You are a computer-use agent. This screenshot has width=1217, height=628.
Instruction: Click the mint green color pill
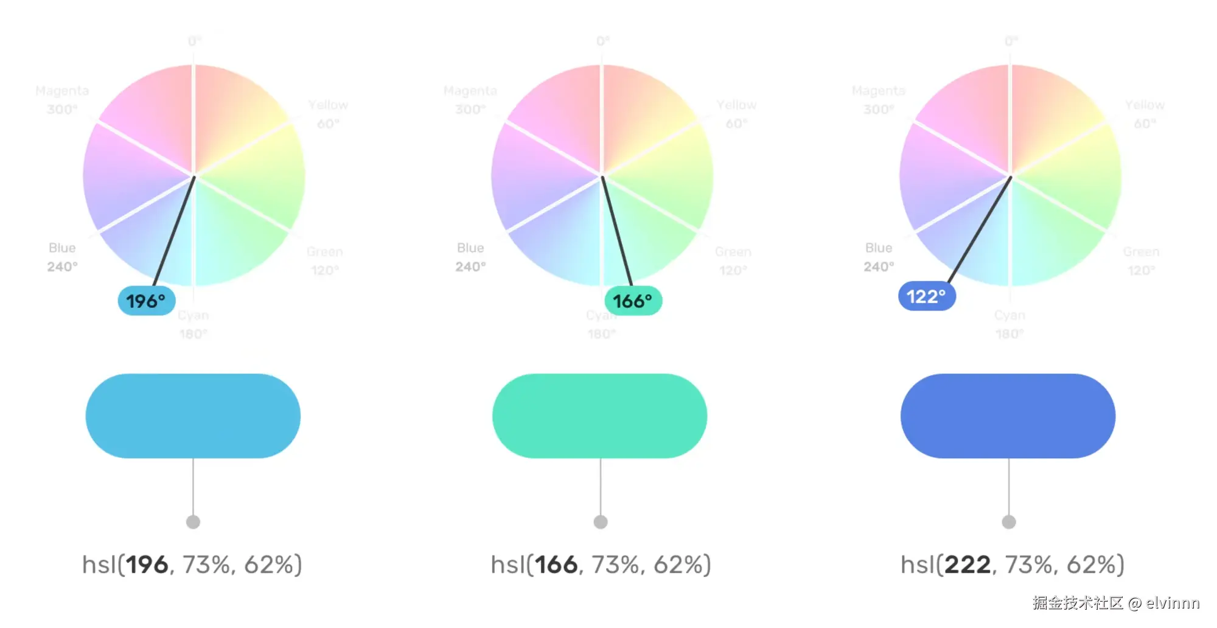[599, 416]
